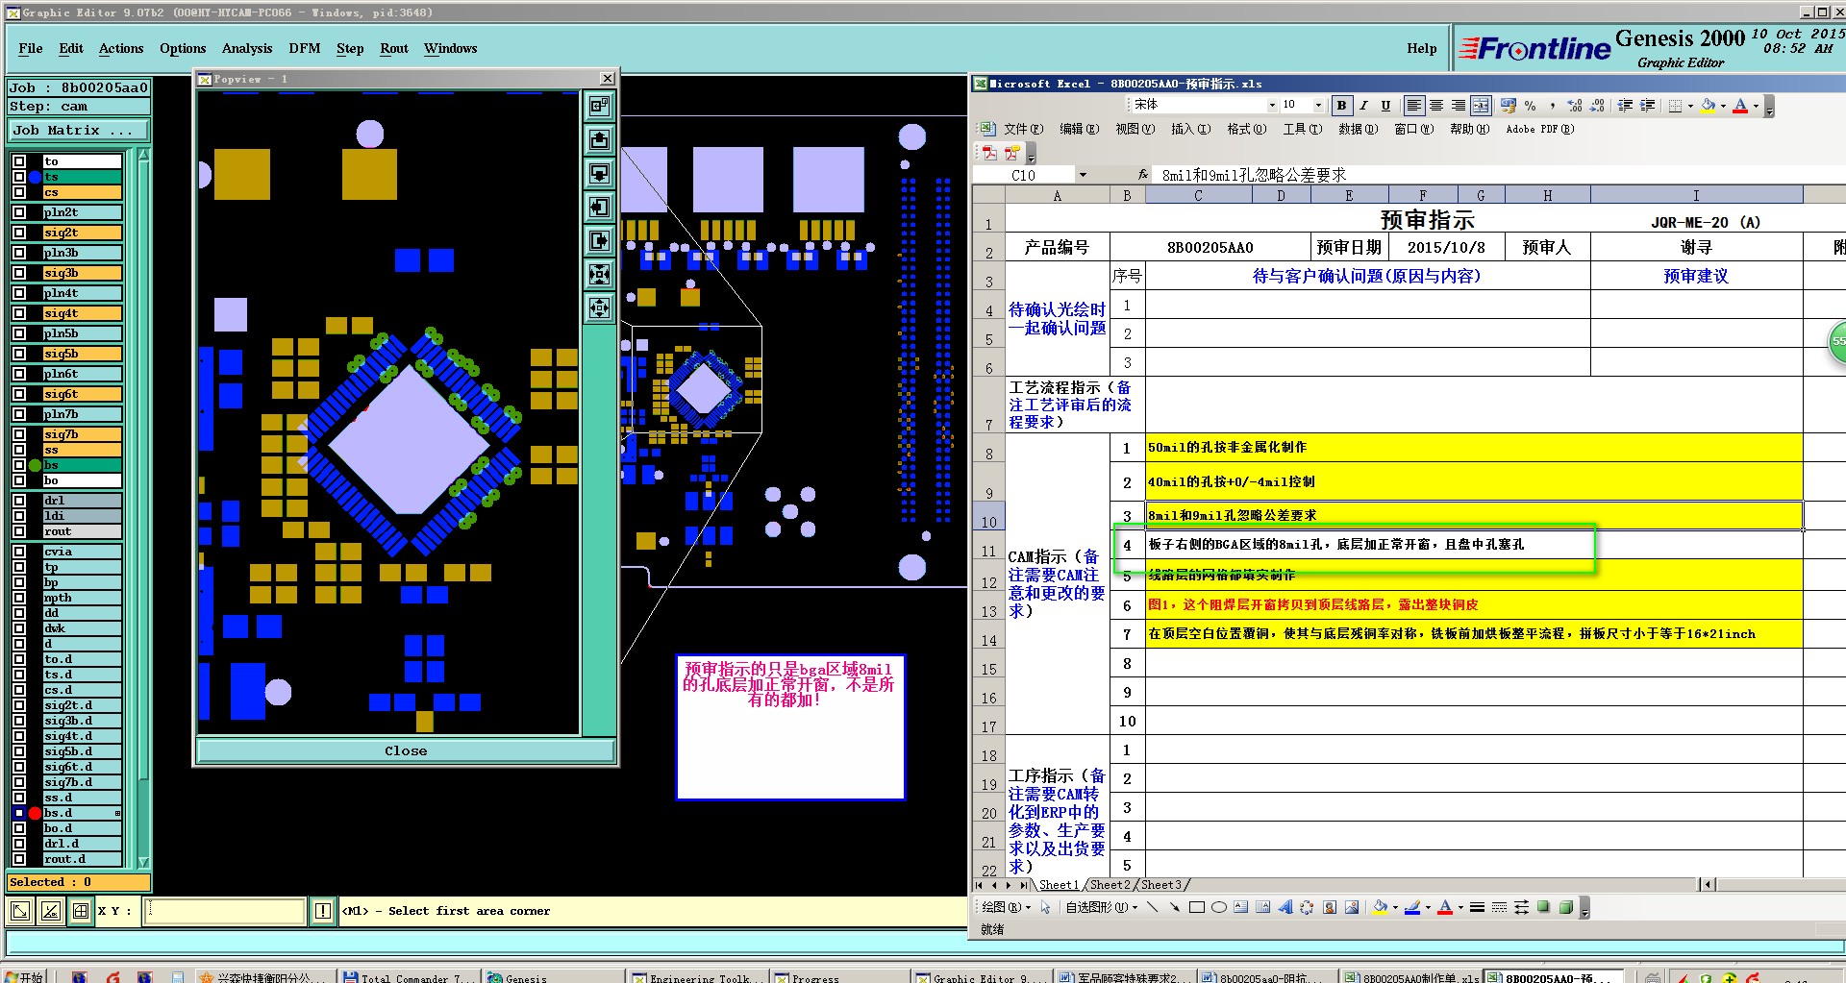Open the Name Box dropdown beside C10
Screen dimensions: 1846x983
(1083, 175)
